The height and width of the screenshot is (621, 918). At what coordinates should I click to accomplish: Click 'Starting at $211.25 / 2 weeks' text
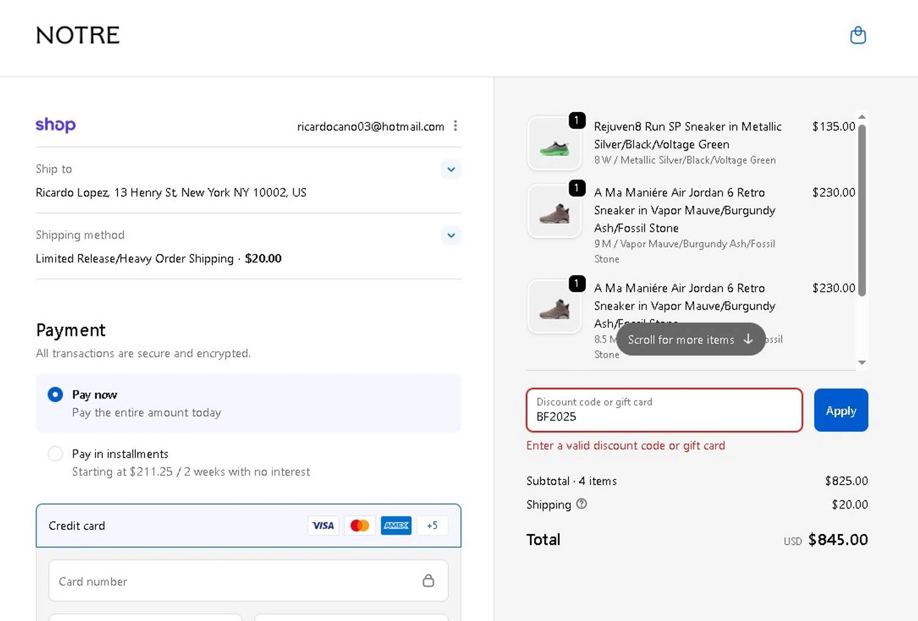point(191,472)
